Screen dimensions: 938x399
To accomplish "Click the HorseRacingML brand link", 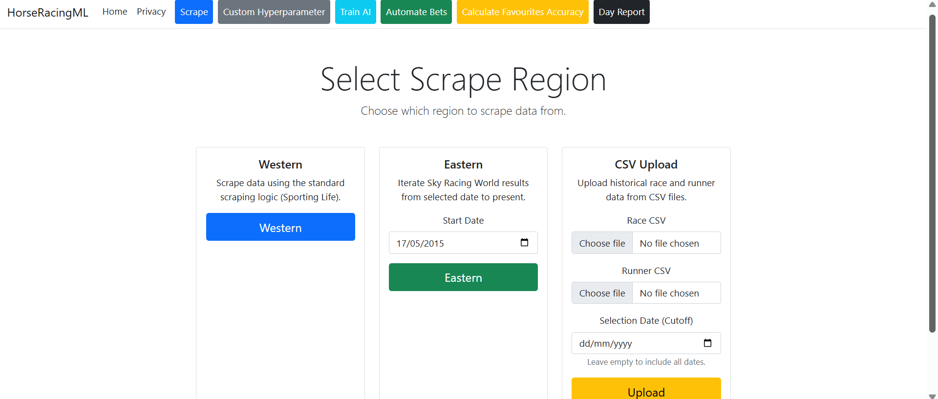I will tap(48, 12).
